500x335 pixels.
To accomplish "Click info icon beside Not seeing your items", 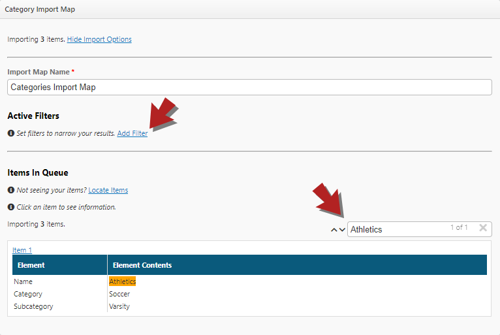I will 11,190.
